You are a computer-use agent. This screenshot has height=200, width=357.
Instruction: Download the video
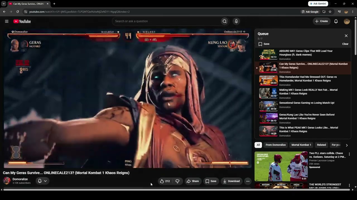pyautogui.click(x=231, y=181)
